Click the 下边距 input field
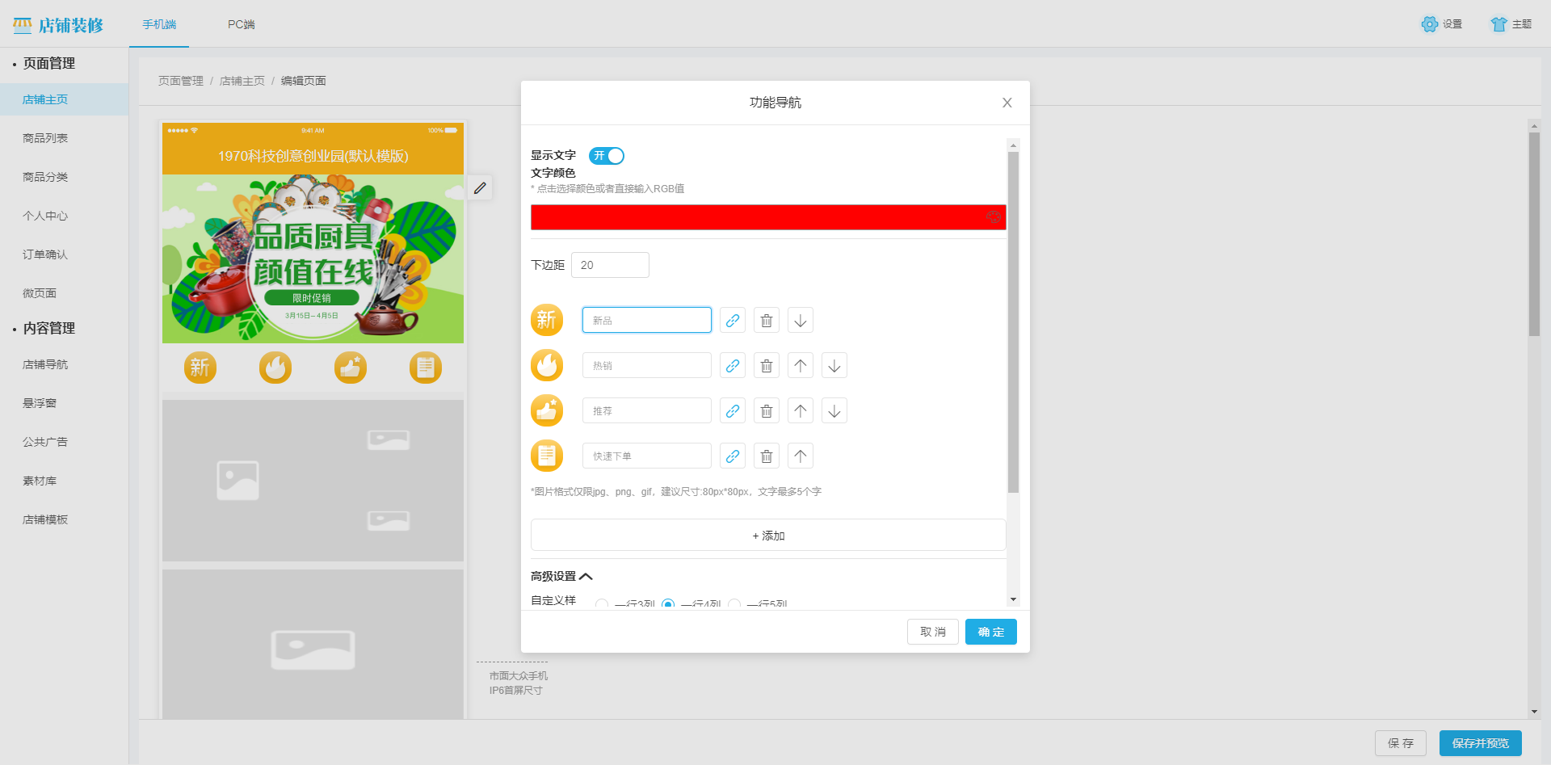This screenshot has height=765, width=1551. click(610, 264)
